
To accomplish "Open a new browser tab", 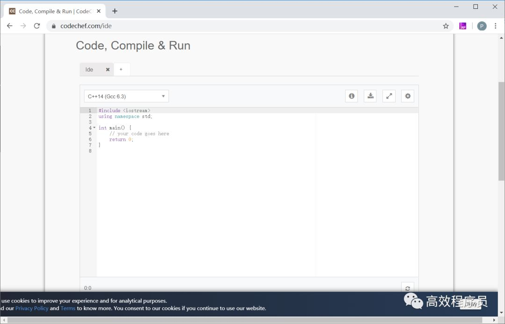I will click(x=115, y=11).
